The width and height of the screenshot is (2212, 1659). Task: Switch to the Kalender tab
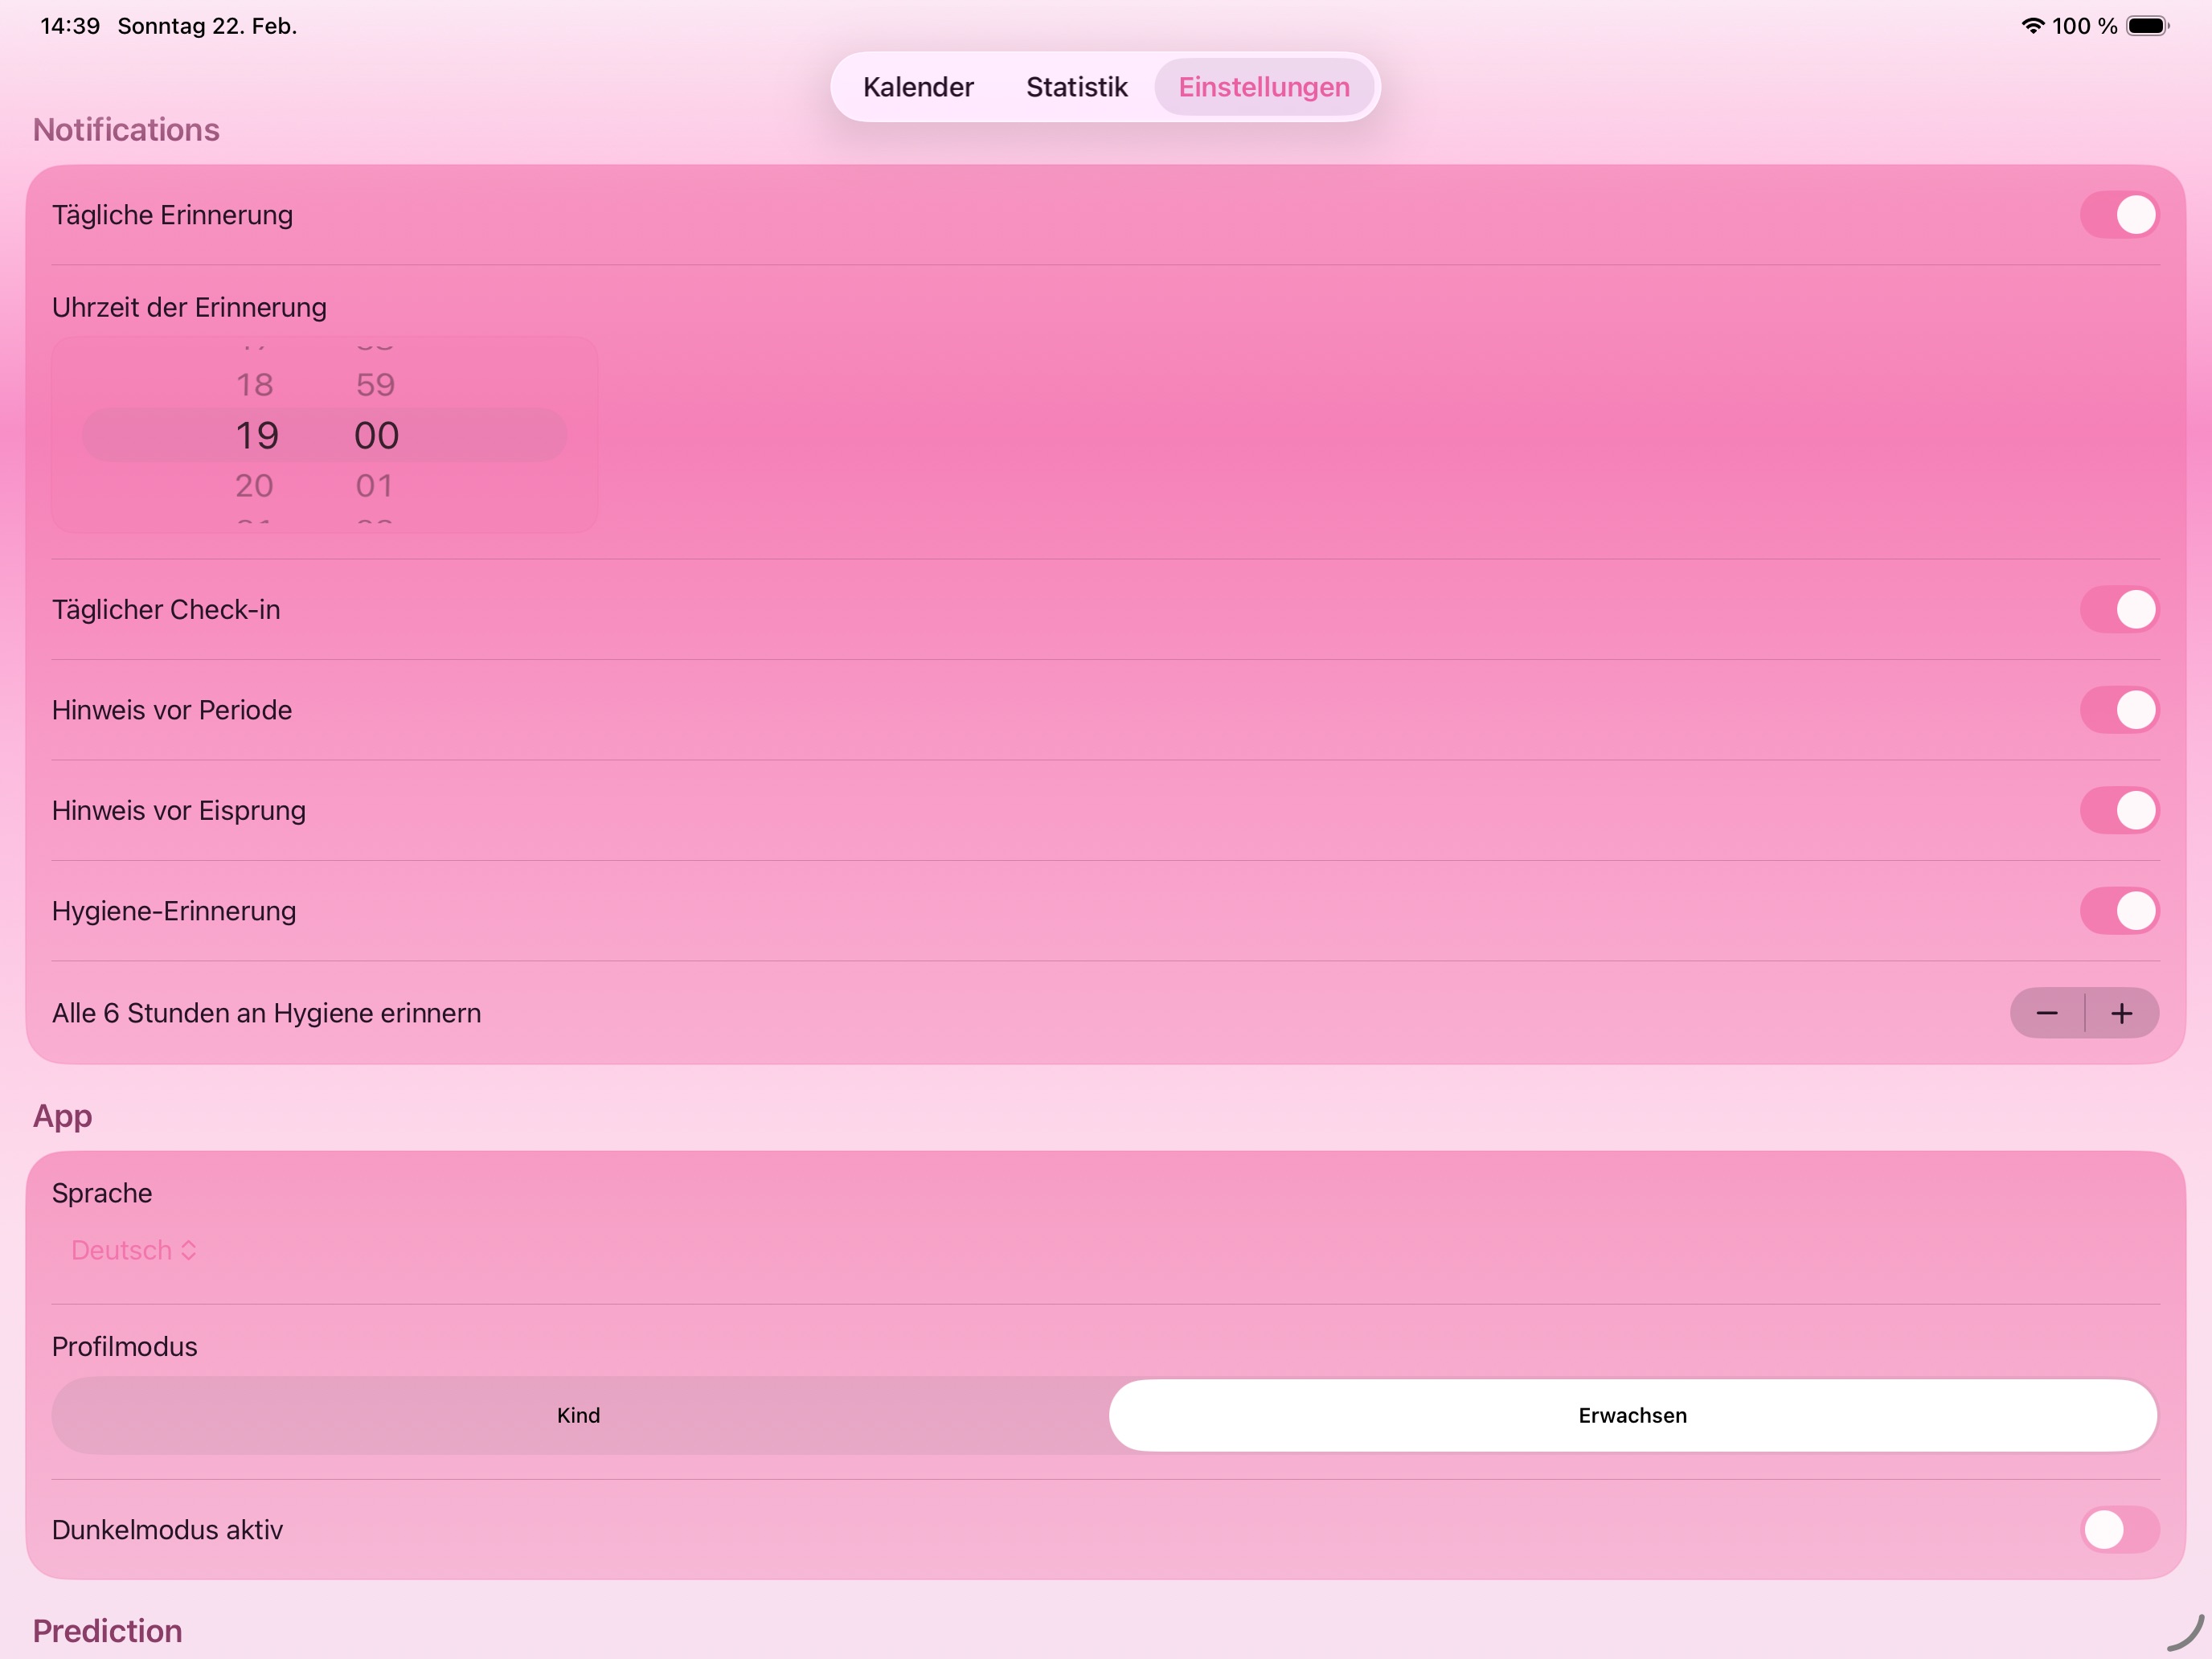point(918,87)
